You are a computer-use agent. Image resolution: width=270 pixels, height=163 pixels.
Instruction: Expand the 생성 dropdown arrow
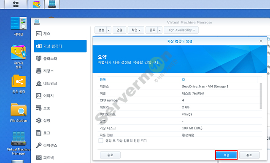click(x=109, y=30)
